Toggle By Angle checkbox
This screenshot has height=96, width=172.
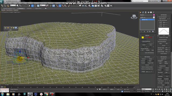(x=141, y=43)
